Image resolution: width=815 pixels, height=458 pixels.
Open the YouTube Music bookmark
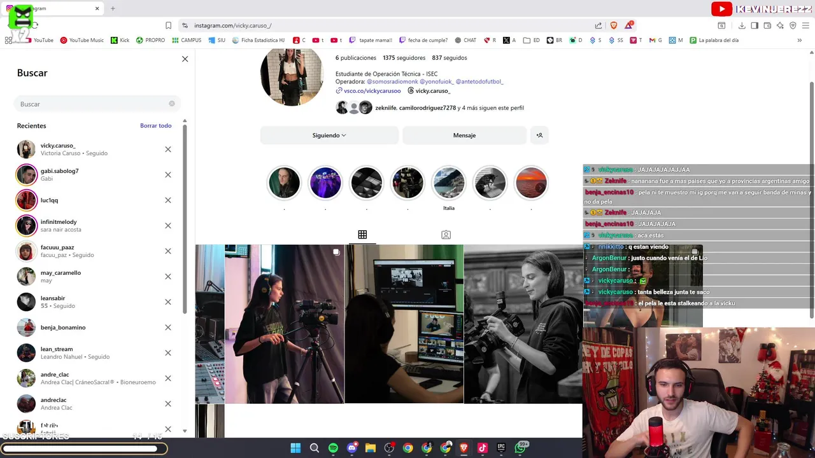click(x=82, y=40)
